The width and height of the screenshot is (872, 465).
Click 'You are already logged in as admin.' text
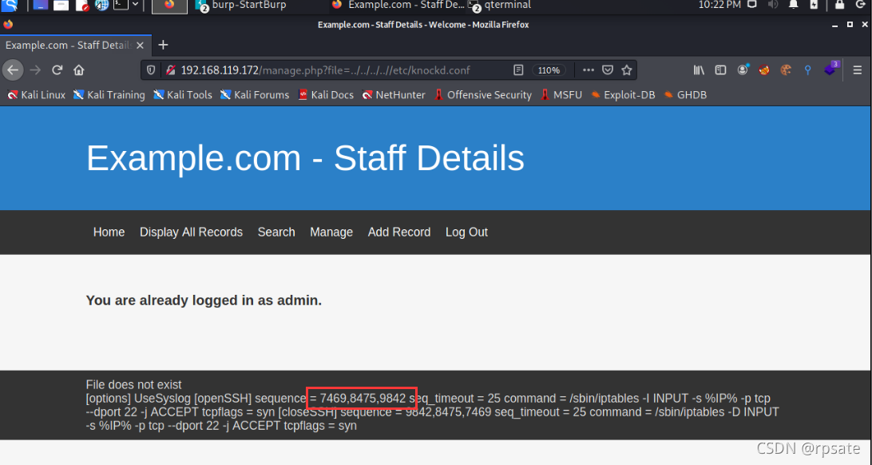tap(204, 300)
